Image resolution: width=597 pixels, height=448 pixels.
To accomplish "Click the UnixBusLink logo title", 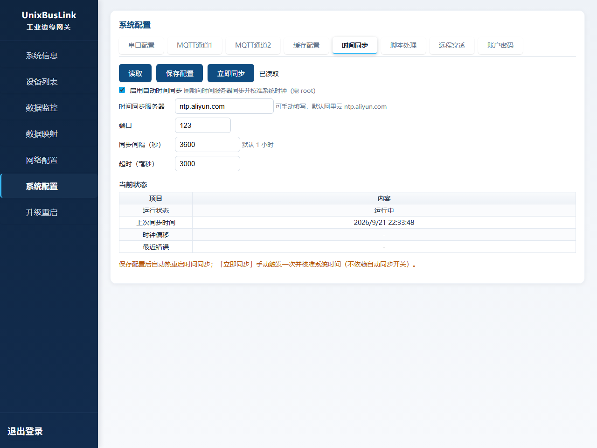I will pos(49,15).
